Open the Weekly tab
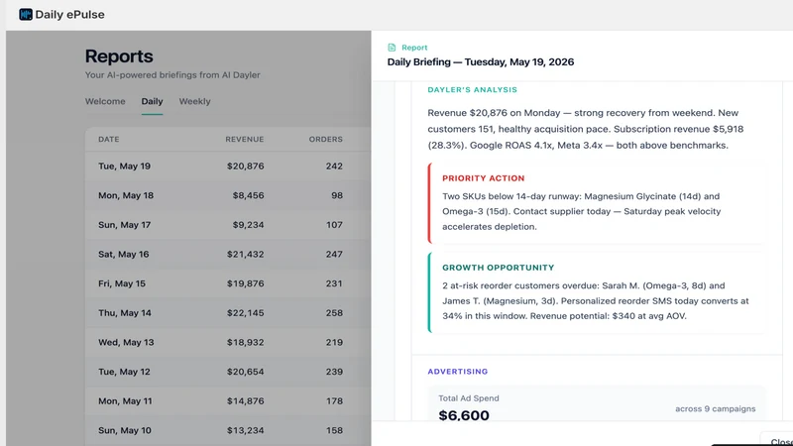Viewport: 793px width, 446px height. tap(194, 101)
